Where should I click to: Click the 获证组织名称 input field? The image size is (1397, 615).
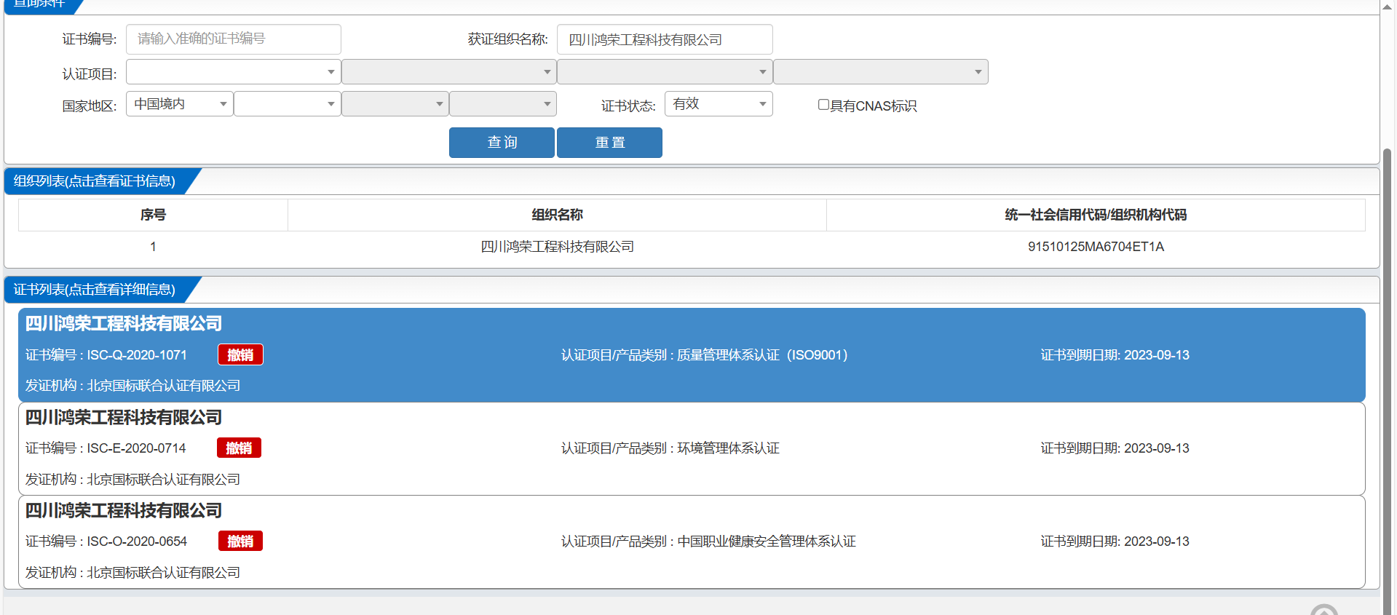tap(664, 39)
